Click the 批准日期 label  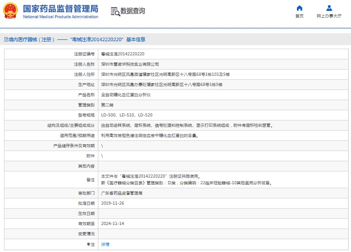click(x=86, y=203)
